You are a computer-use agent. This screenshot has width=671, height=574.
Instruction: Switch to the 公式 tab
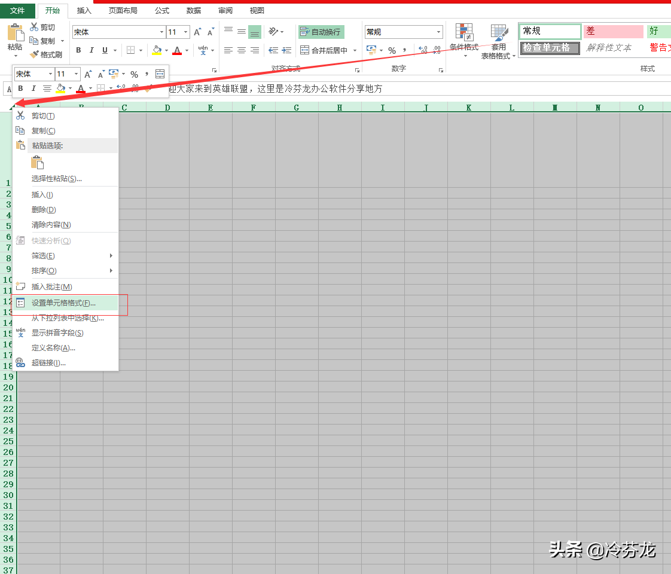(161, 10)
